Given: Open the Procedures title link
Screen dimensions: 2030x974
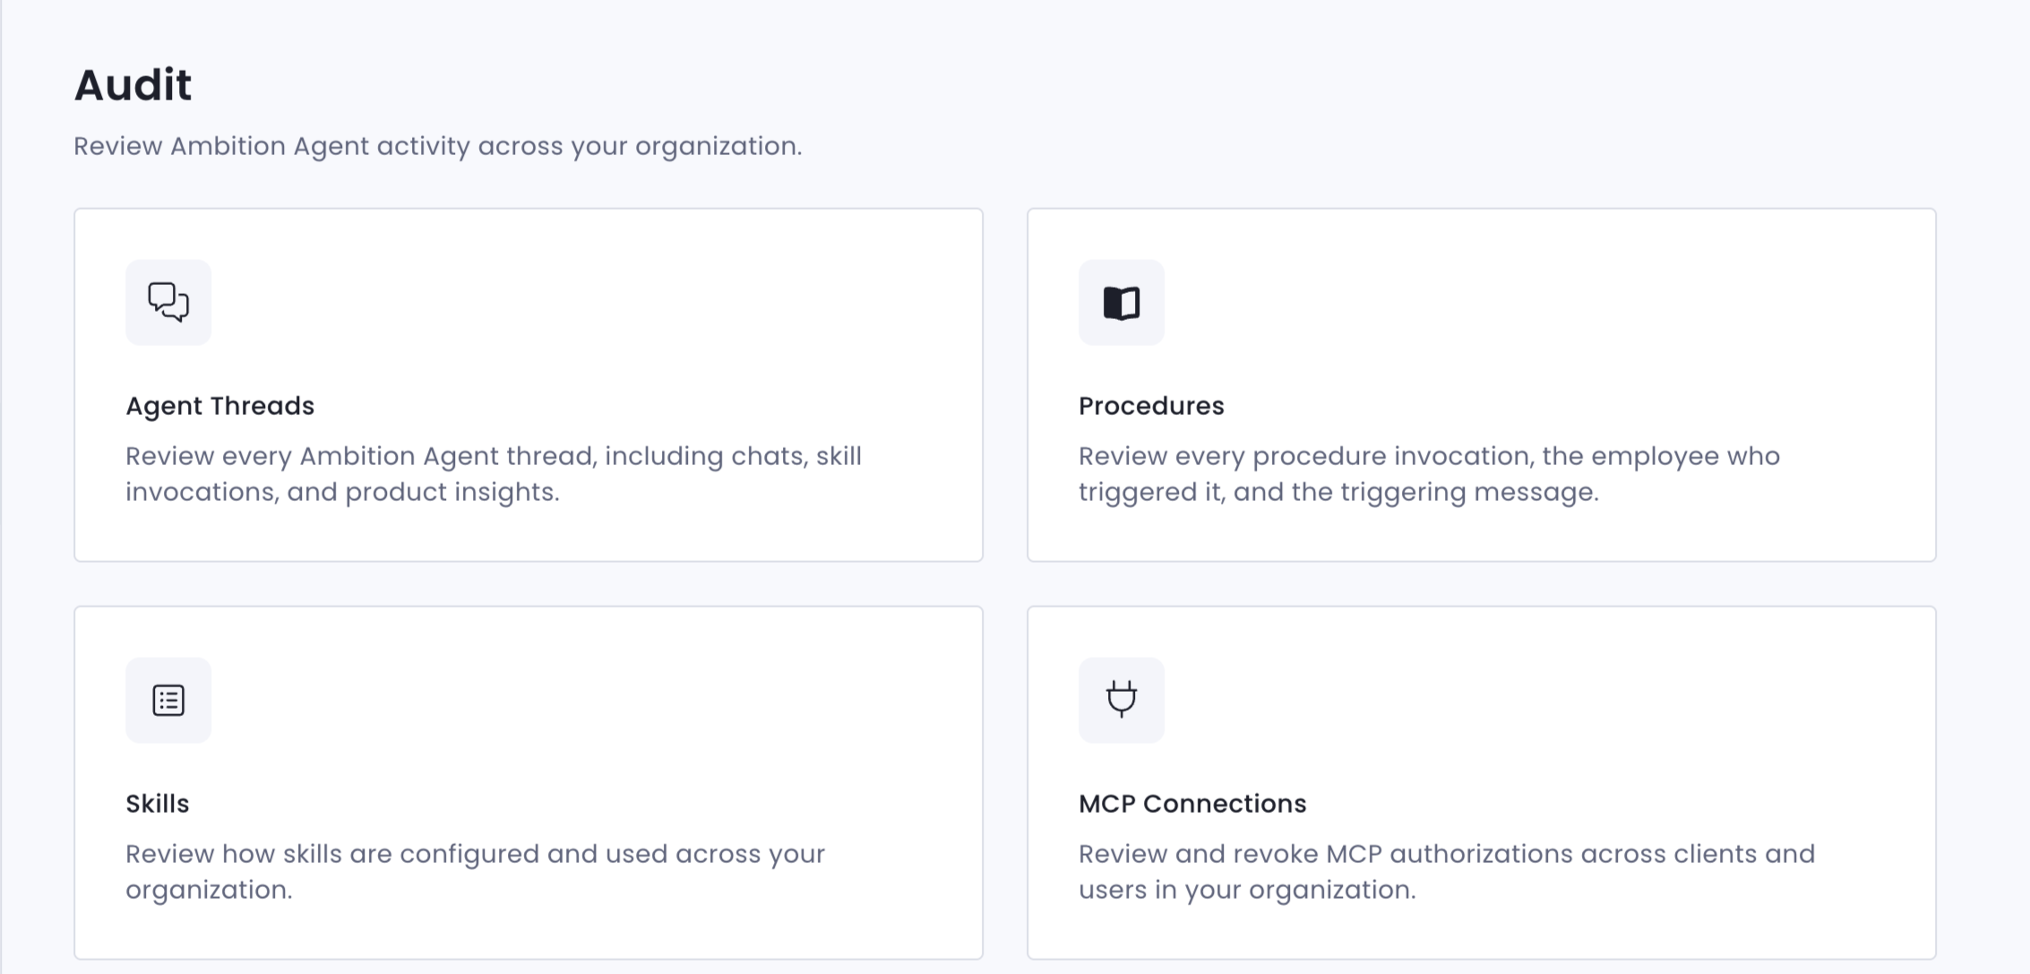Looking at the screenshot, I should (1151, 406).
